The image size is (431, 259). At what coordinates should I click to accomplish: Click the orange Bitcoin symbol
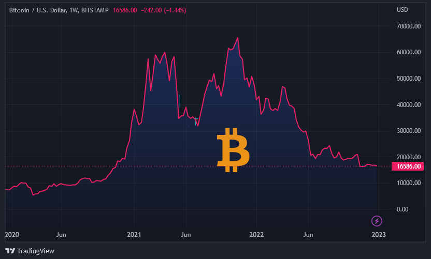pyautogui.click(x=233, y=150)
